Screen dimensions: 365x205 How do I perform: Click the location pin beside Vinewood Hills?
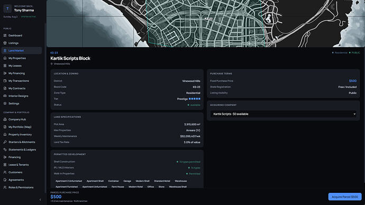tap(52, 64)
